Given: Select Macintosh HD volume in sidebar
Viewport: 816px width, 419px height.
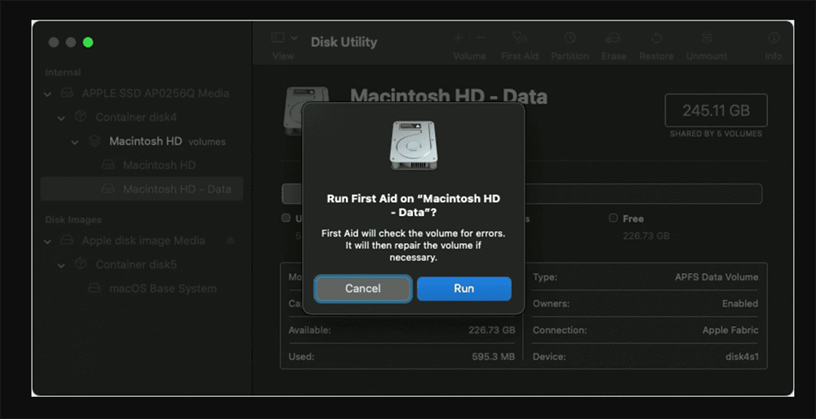Looking at the screenshot, I should [x=159, y=165].
